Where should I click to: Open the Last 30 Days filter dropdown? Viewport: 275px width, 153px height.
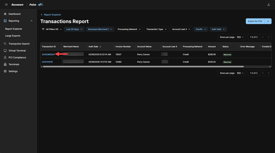click(x=74, y=29)
